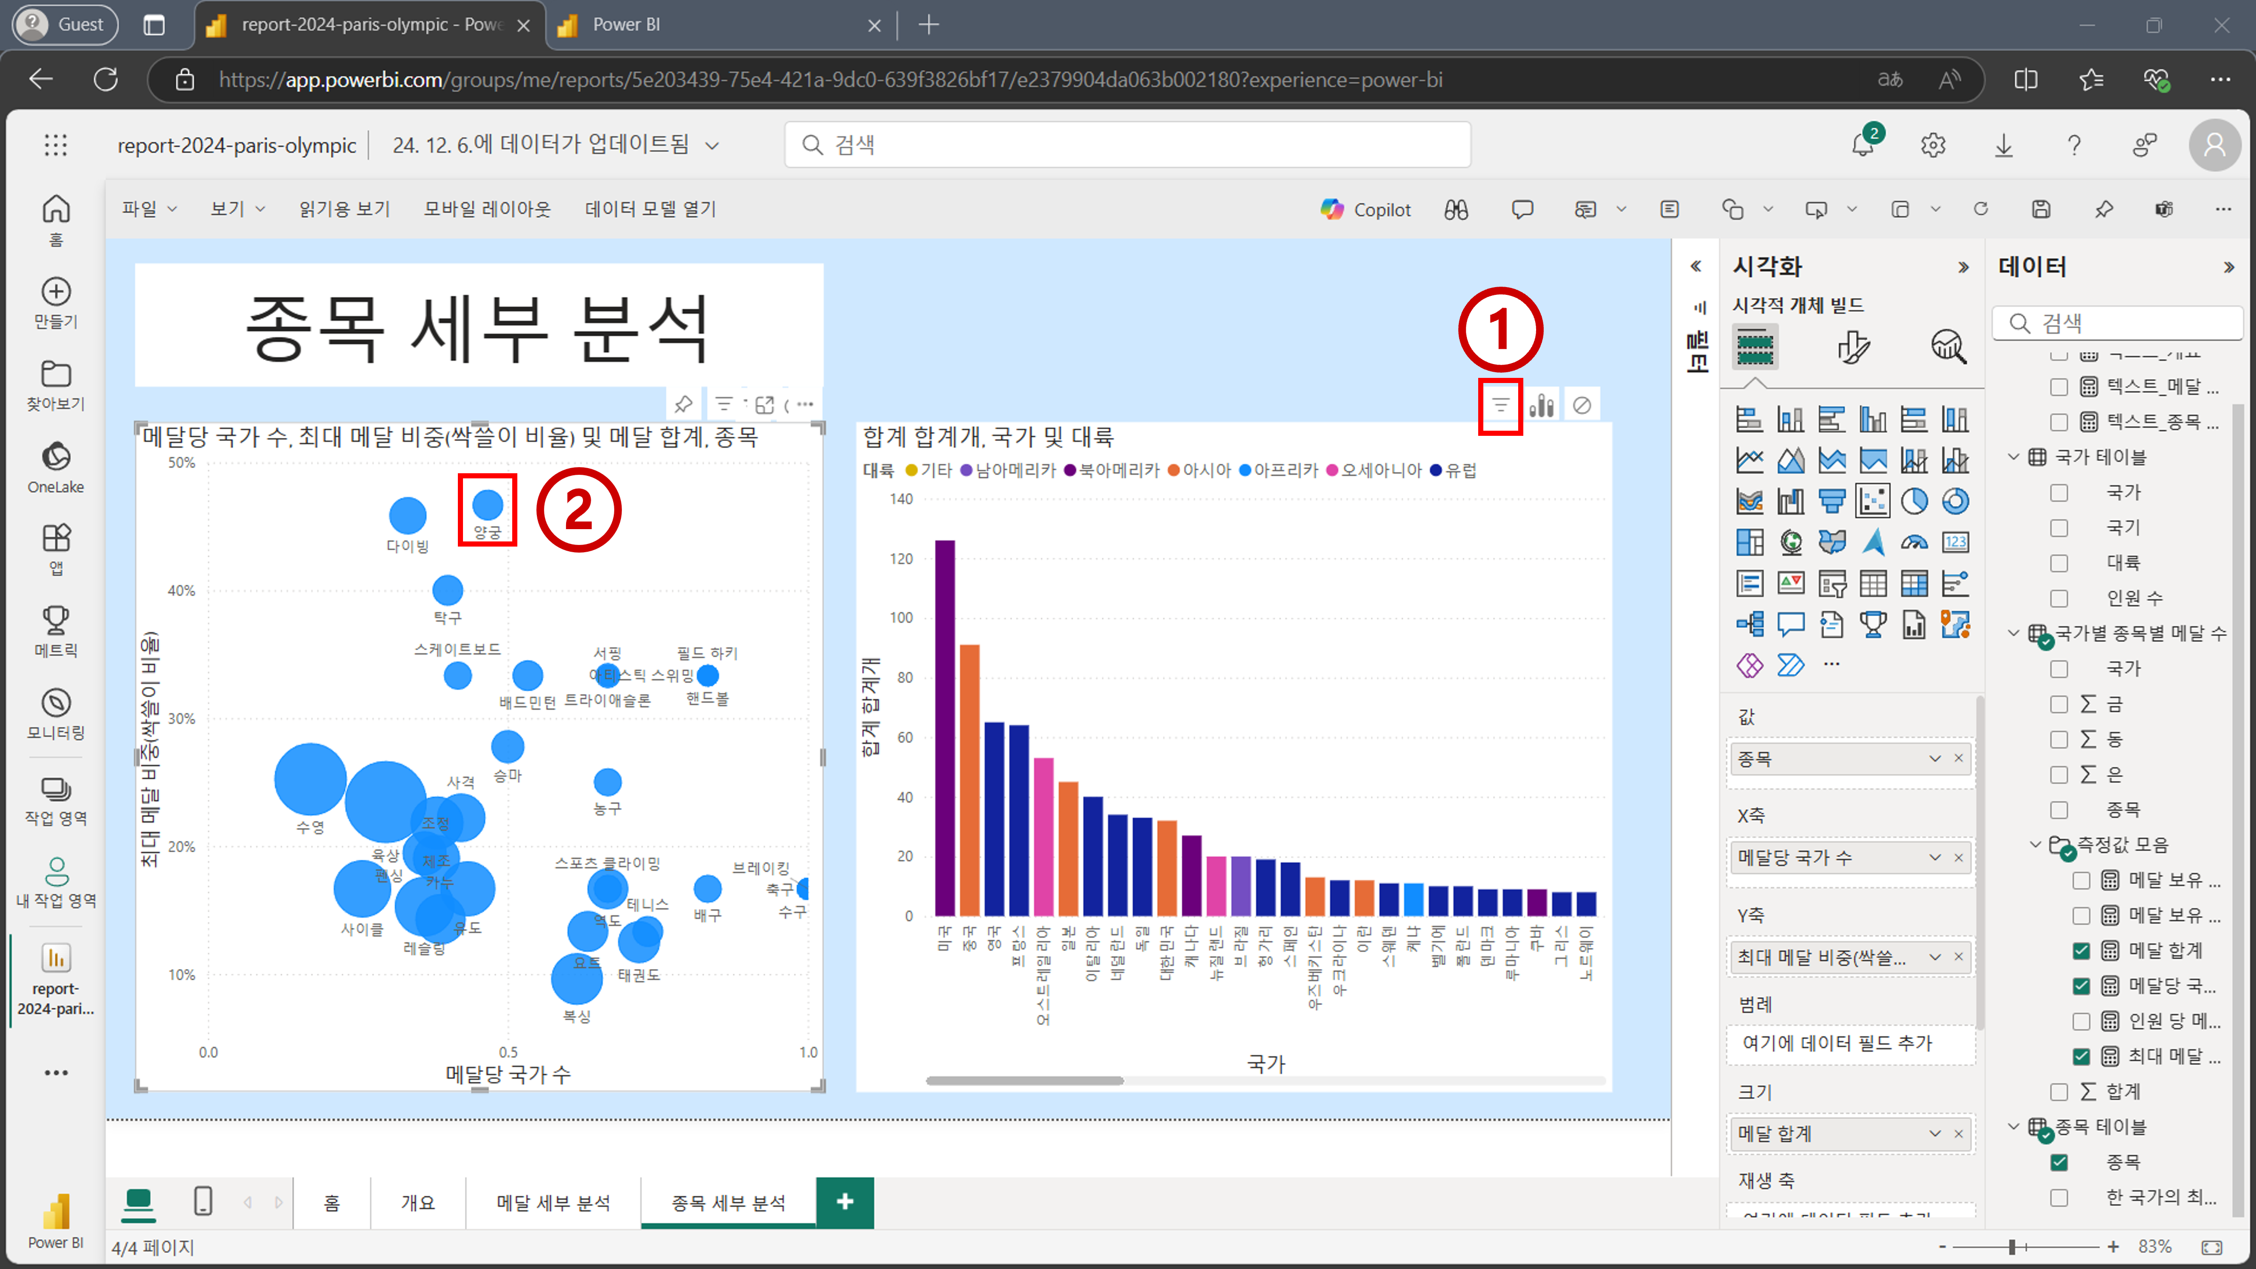Screen dimensions: 2256x1269
Task: Check the 대륙 field checkbox
Action: click(x=2059, y=563)
